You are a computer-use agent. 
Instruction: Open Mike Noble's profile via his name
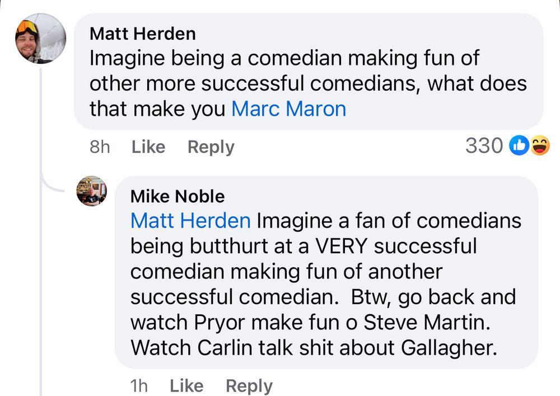[177, 196]
